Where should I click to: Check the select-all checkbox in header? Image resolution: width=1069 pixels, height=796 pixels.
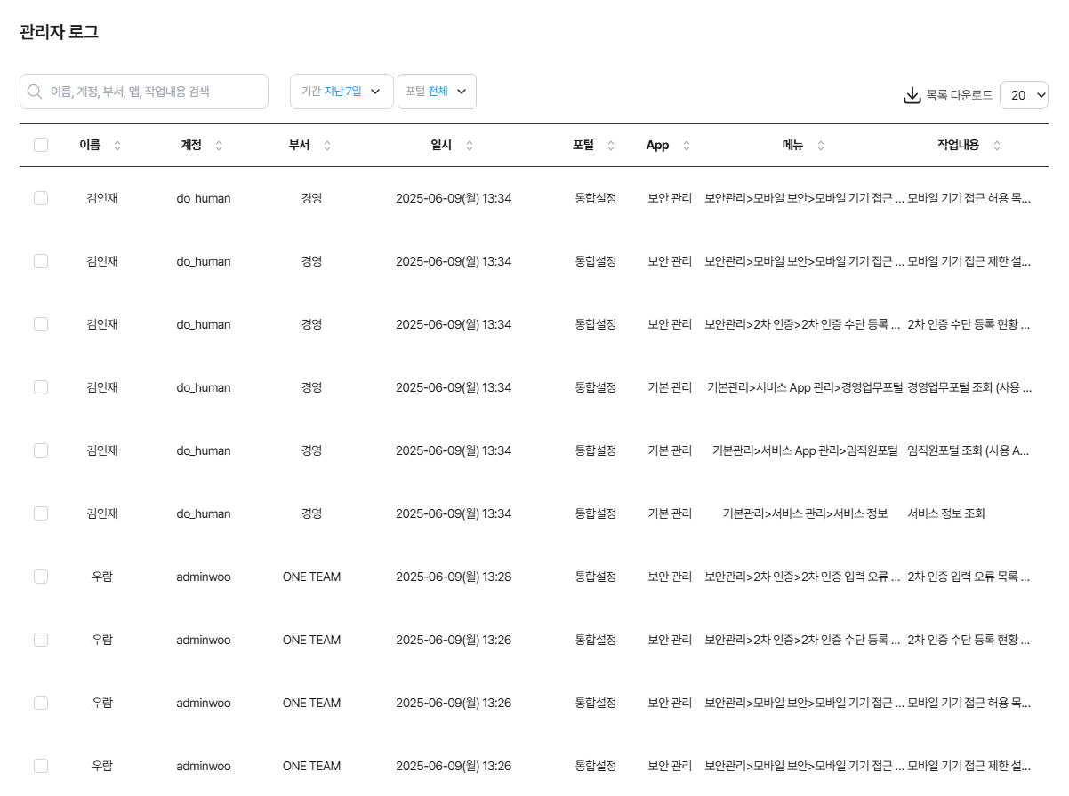tap(41, 145)
